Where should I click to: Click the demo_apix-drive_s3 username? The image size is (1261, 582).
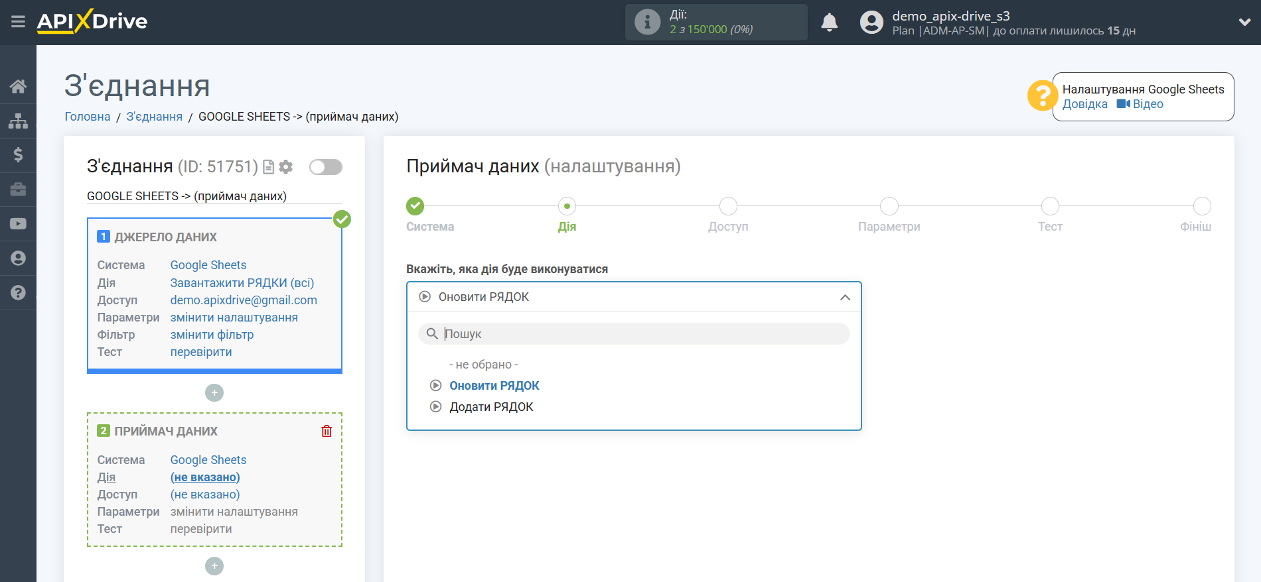[x=951, y=16]
